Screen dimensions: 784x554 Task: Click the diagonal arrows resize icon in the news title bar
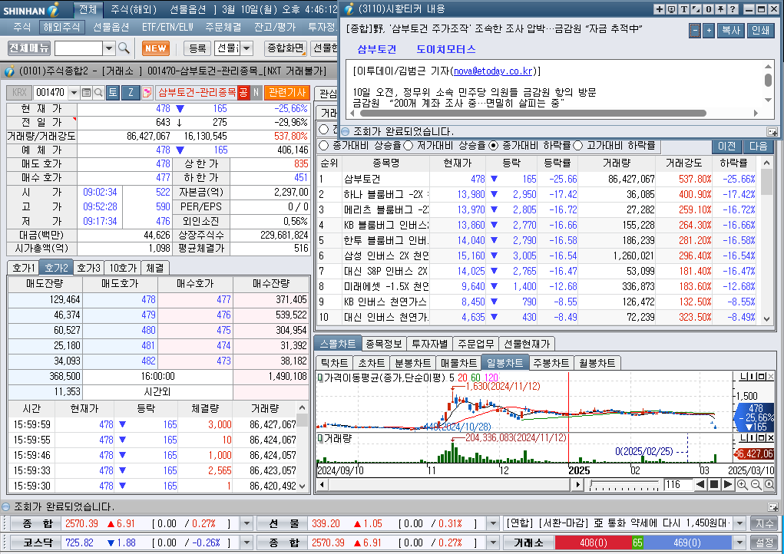click(x=696, y=9)
